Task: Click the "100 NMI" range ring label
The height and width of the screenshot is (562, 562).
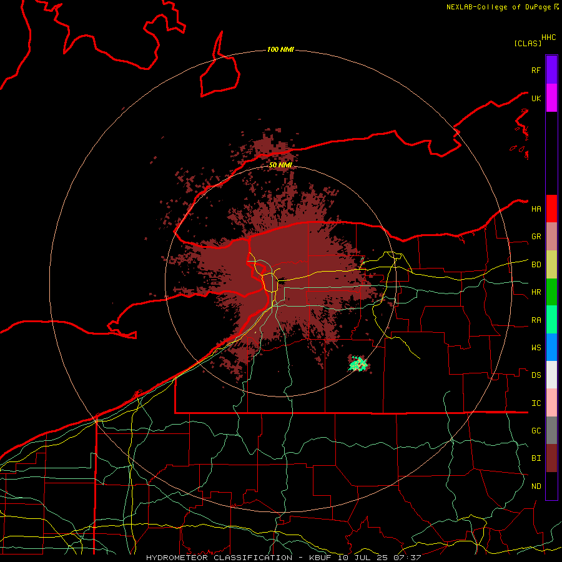Action: pos(280,49)
